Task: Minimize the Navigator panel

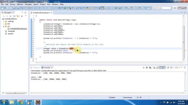Action: pyautogui.click(x=22, y=12)
